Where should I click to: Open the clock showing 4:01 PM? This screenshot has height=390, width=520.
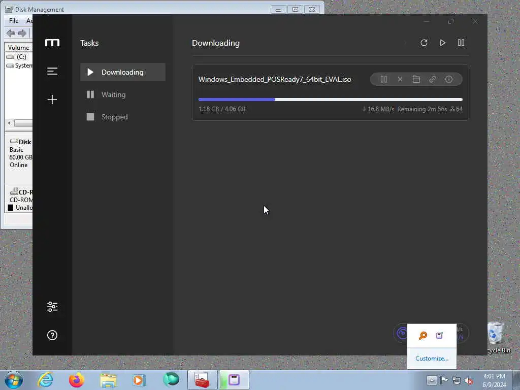(494, 380)
